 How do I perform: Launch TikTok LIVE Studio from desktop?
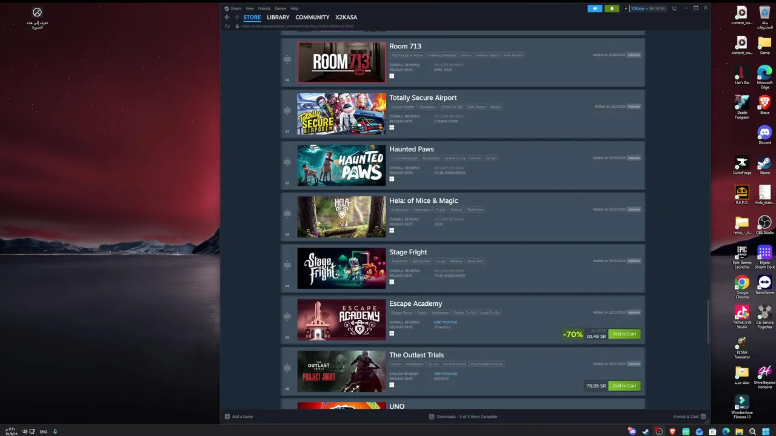click(741, 317)
